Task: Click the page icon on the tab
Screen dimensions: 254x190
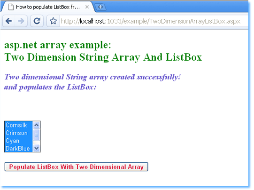Action: 11,7
